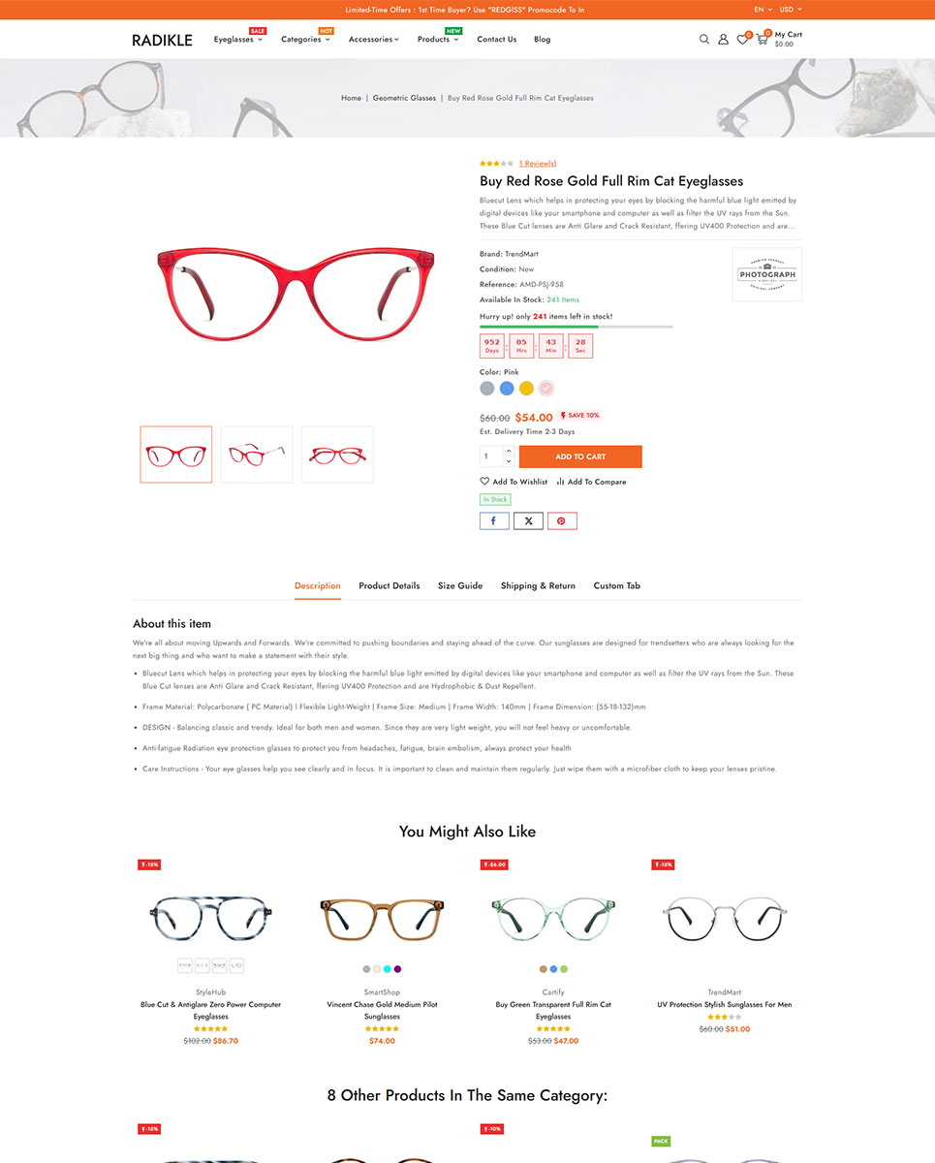935x1163 pixels.
Task: Open the user account icon
Action: pos(723,40)
